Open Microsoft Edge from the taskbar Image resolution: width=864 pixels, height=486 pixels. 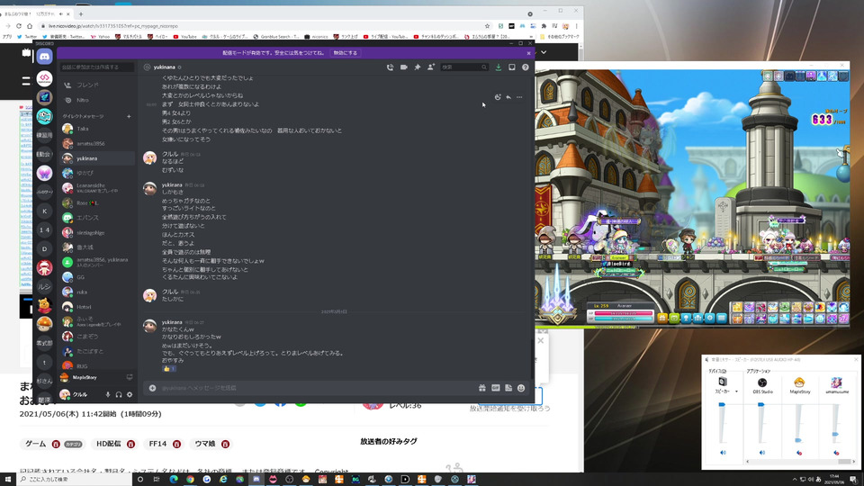[174, 480]
